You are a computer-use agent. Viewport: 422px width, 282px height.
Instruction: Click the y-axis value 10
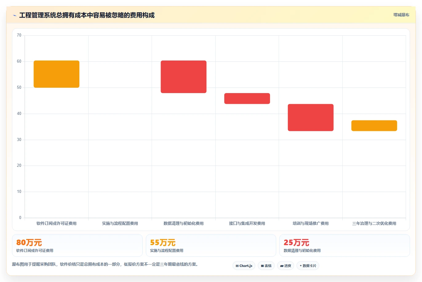click(x=19, y=192)
